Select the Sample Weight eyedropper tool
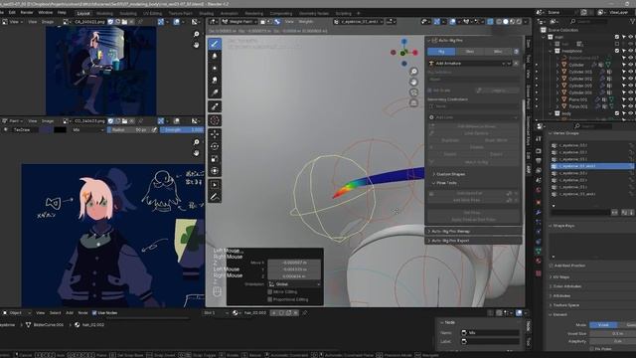636x358 pixels. point(215,106)
